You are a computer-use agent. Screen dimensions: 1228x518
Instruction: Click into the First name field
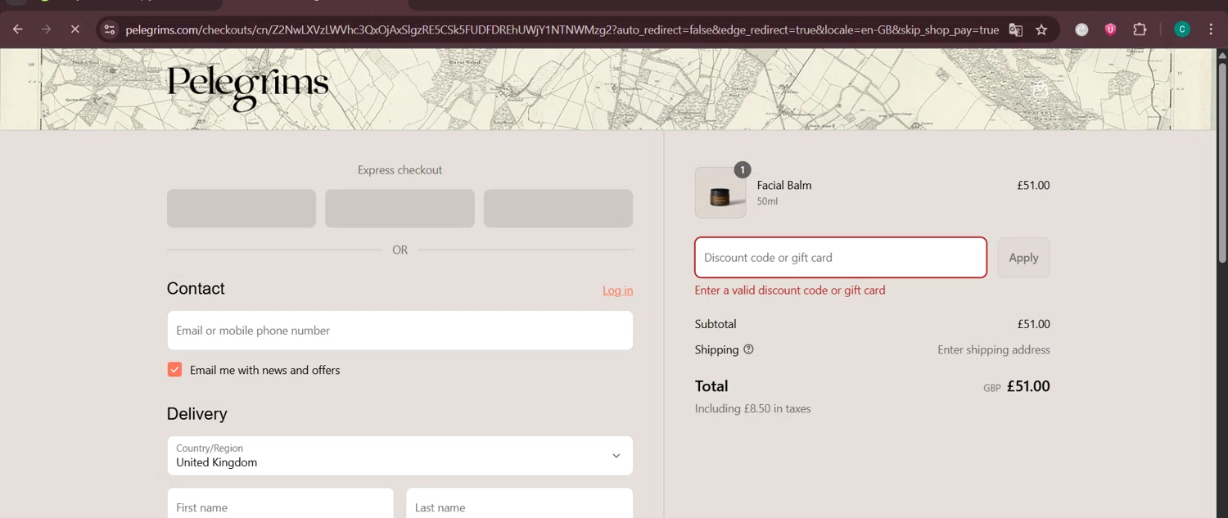click(280, 503)
